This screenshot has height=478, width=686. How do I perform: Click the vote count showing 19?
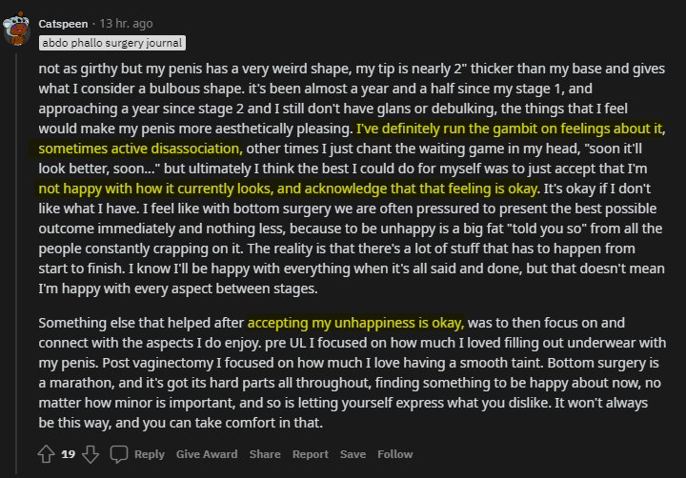click(x=69, y=454)
